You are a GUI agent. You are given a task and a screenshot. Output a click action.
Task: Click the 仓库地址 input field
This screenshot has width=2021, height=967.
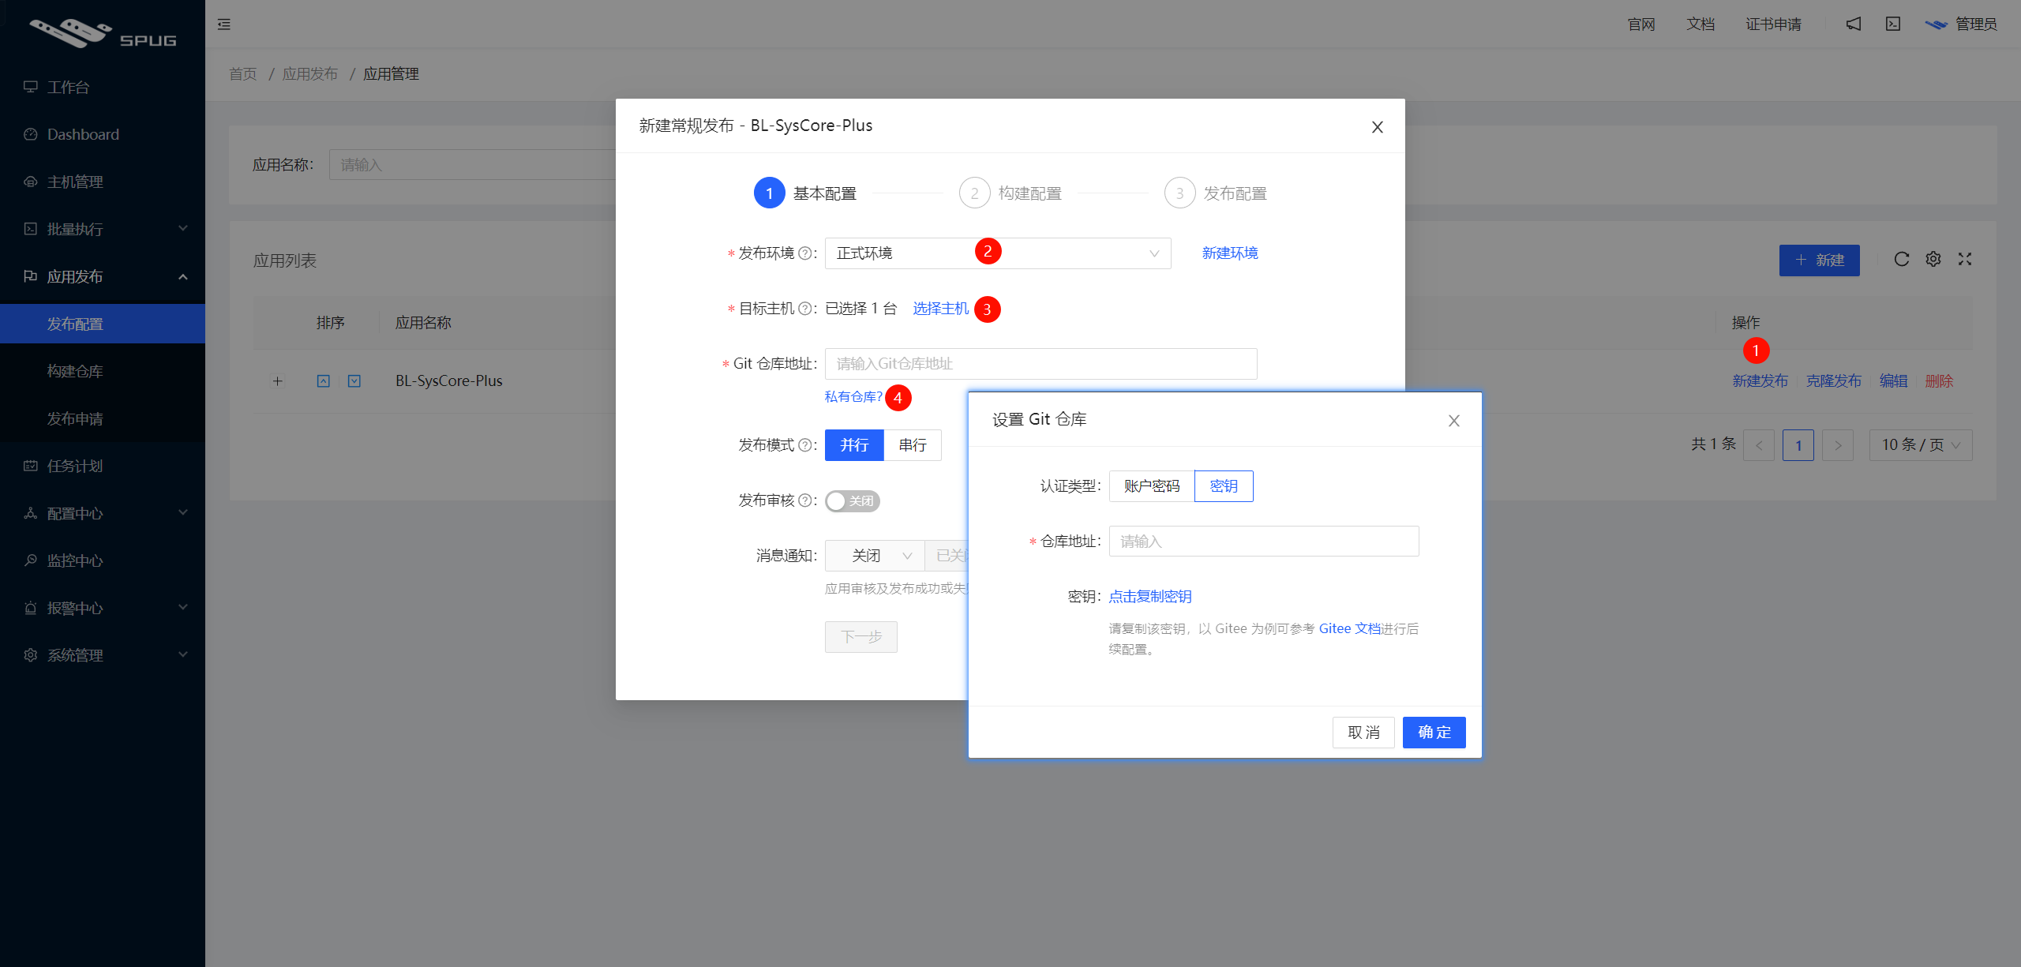pos(1263,542)
